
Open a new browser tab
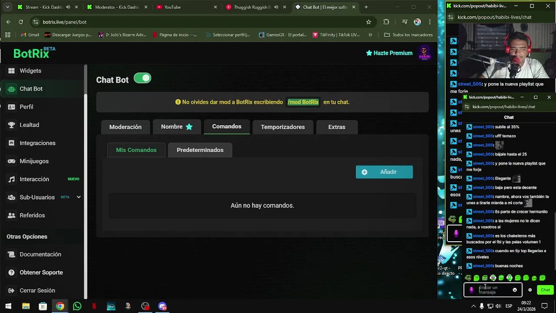pos(366,7)
